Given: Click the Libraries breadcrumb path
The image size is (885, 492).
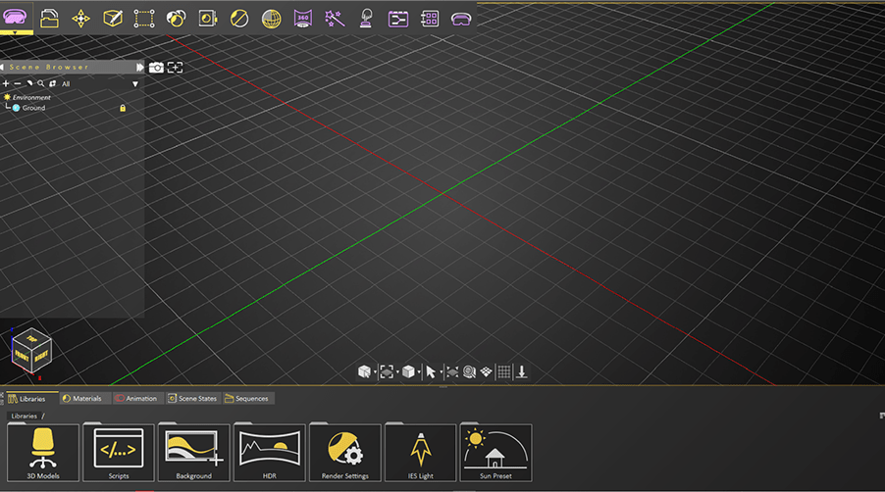Looking at the screenshot, I should tap(25, 416).
